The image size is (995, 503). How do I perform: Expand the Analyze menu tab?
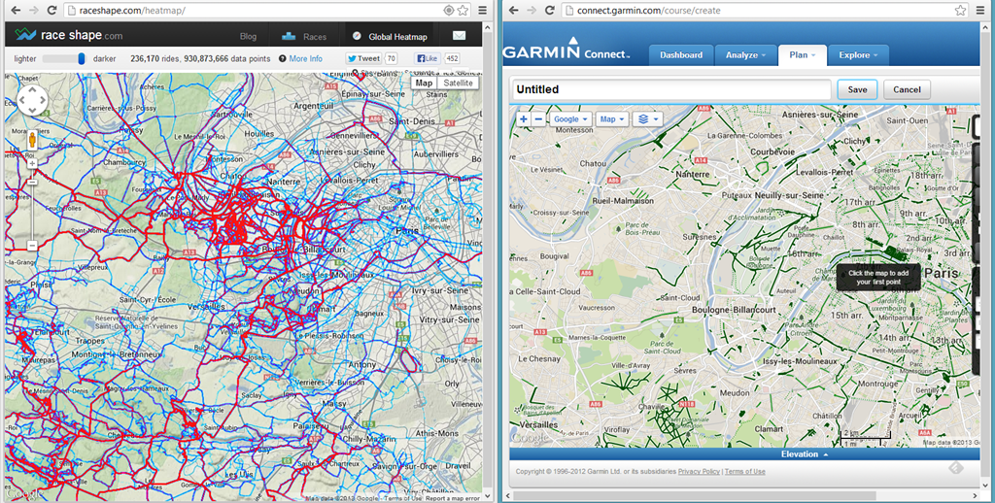tap(745, 55)
